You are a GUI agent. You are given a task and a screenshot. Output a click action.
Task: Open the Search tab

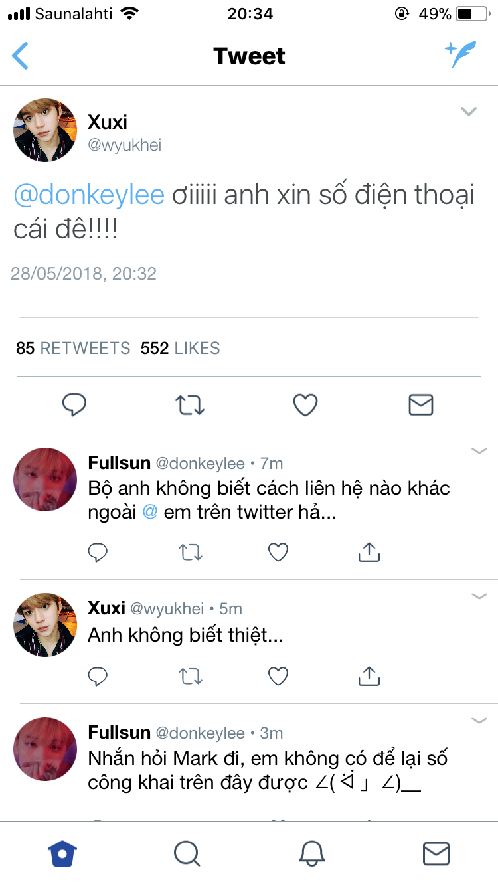tap(187, 853)
